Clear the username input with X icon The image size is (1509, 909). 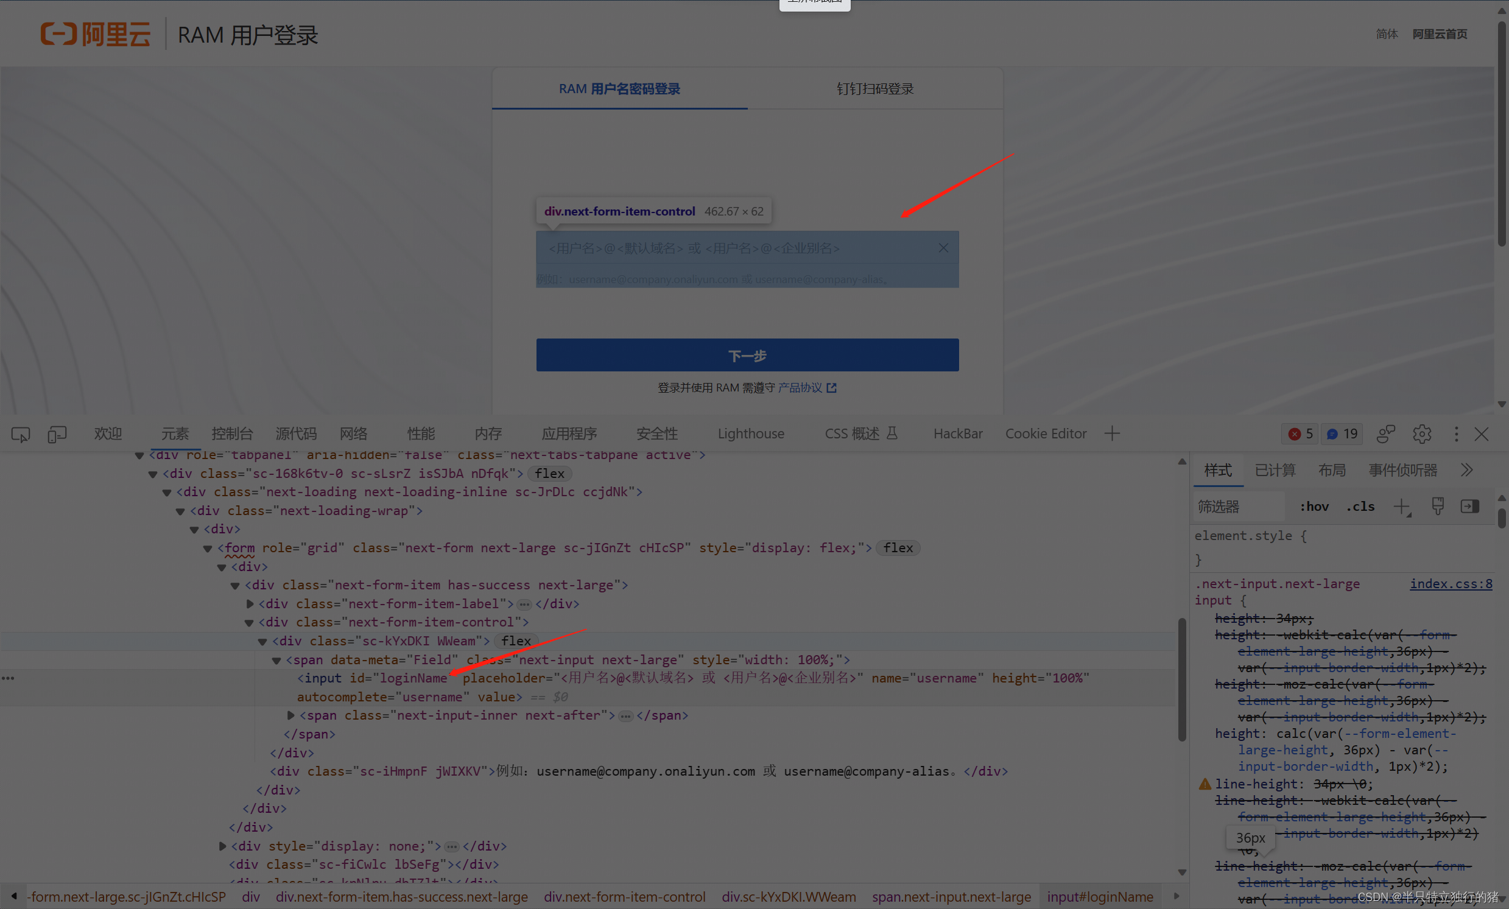(943, 247)
